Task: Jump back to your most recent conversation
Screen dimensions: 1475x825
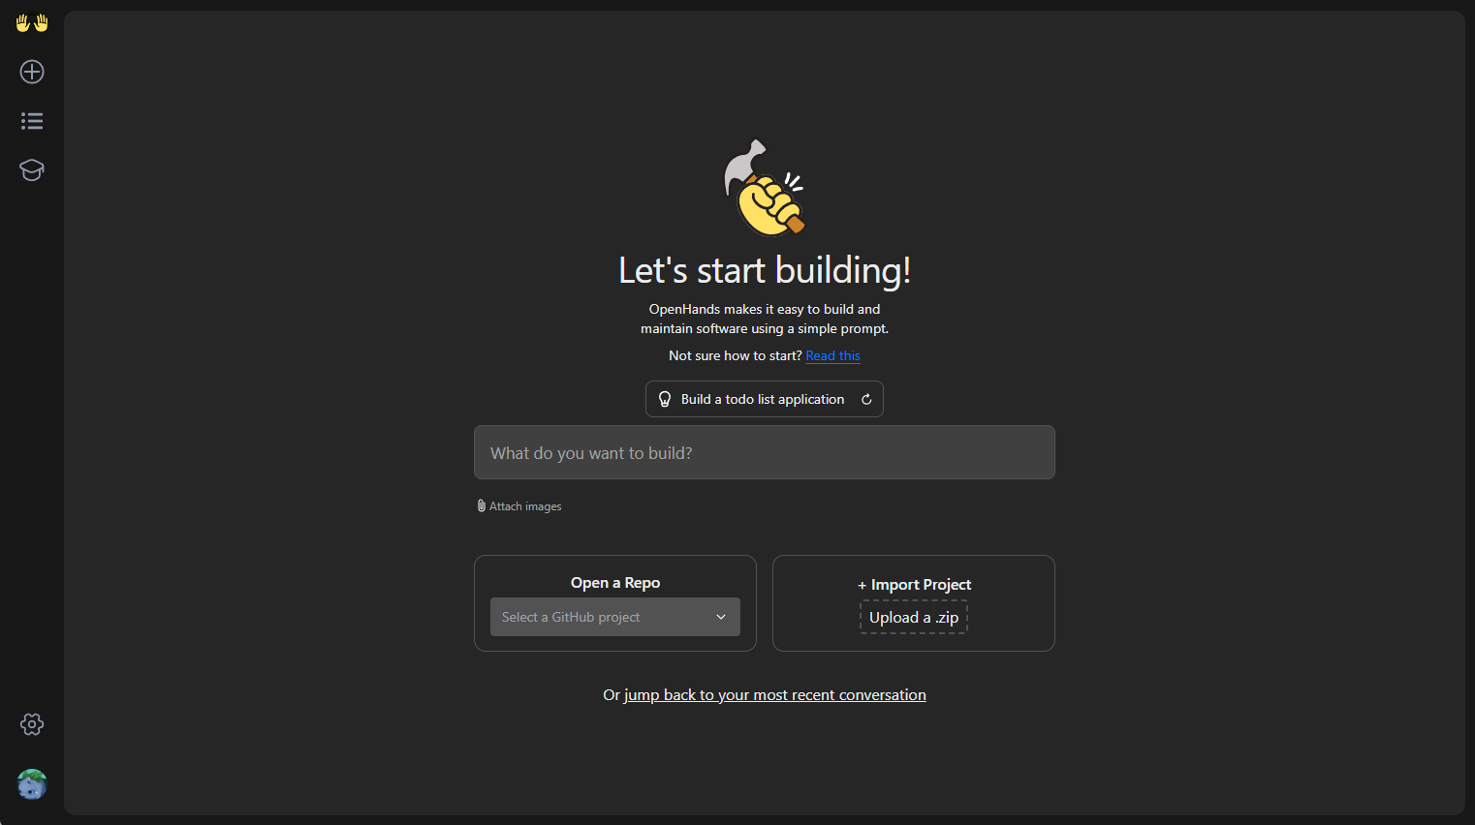Action: tap(775, 694)
